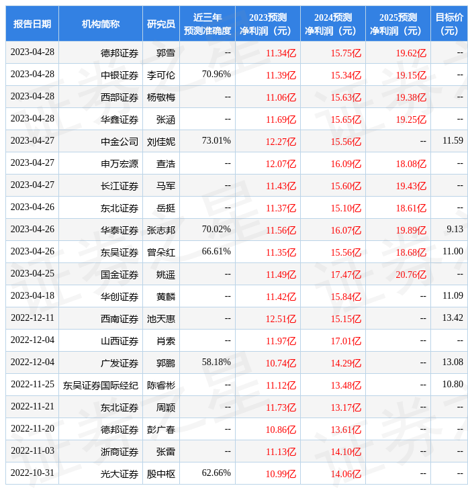Select the 华泰证券 cell
The height and width of the screenshot is (490, 468).
(x=120, y=230)
